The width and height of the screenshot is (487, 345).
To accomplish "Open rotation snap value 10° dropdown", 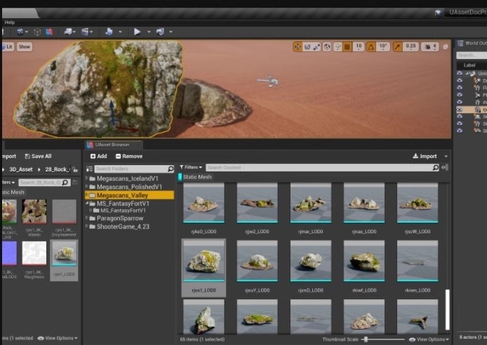I will [383, 47].
